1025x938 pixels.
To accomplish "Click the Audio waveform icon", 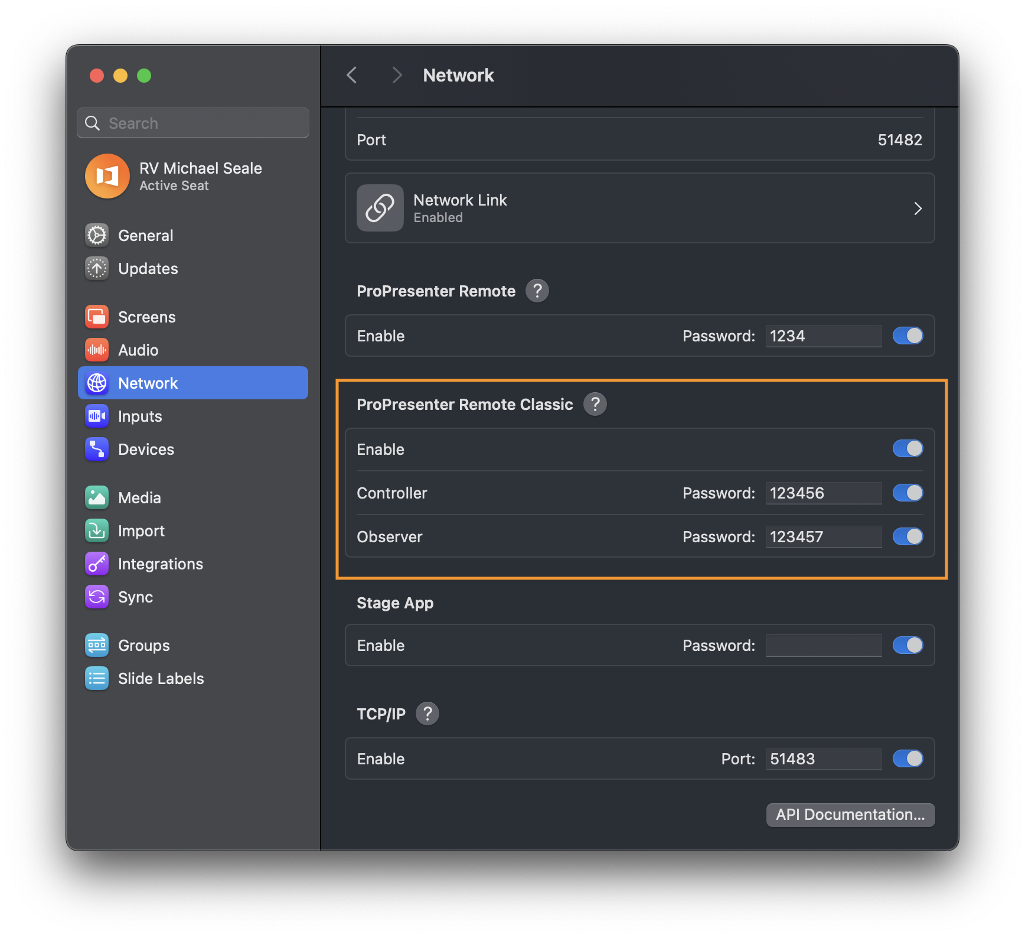I will coord(97,350).
